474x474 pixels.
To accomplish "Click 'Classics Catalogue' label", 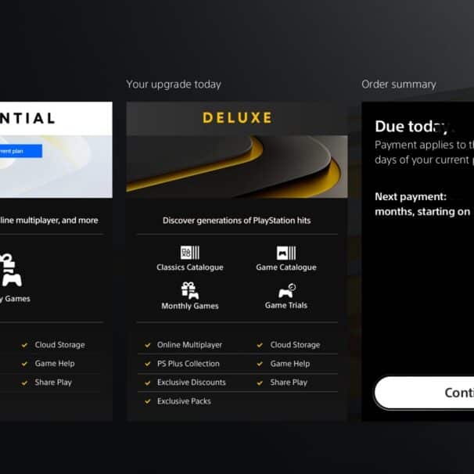I will pos(190,268).
